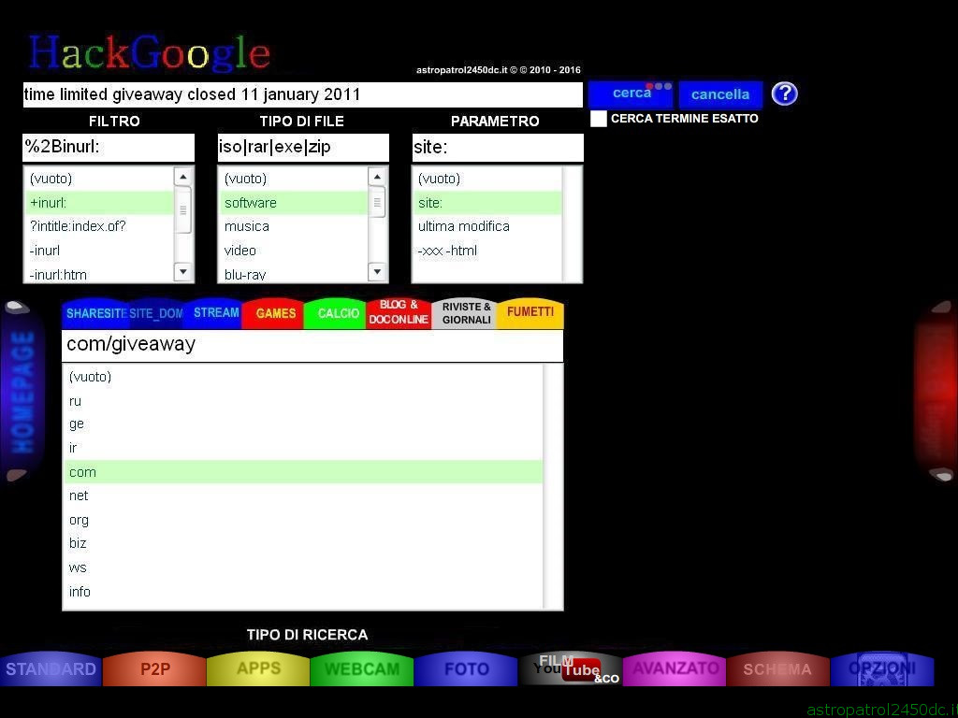Select (vuoto) in the FILTRO list
This screenshot has width=958, height=718.
(101, 179)
